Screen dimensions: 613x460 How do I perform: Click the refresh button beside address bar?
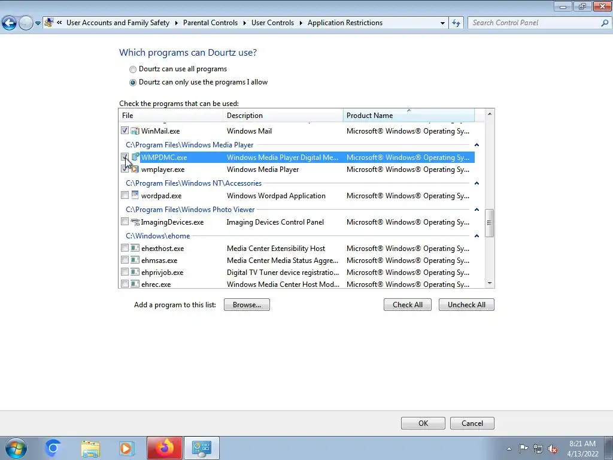click(456, 23)
